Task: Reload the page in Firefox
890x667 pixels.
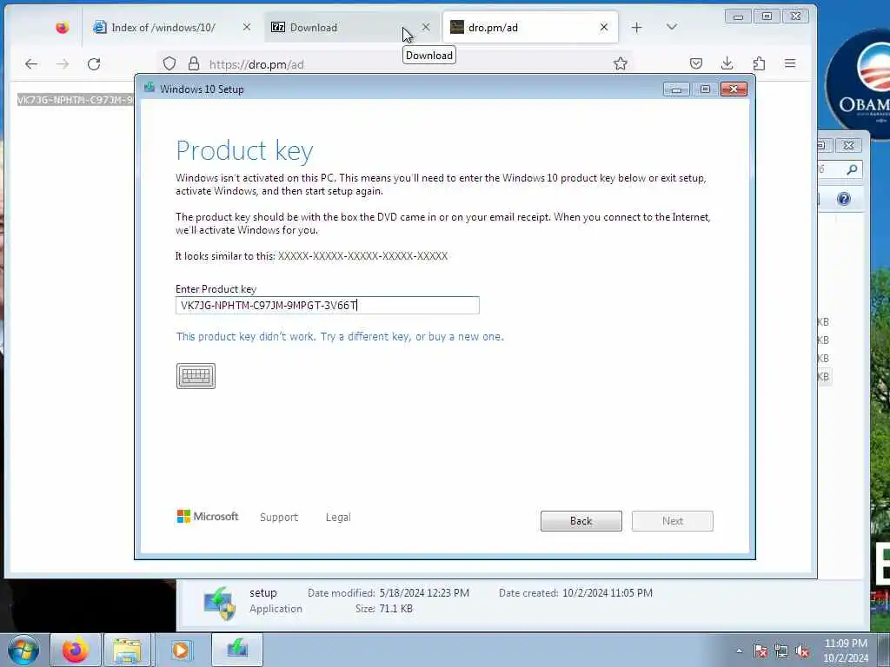Action: pos(94,63)
